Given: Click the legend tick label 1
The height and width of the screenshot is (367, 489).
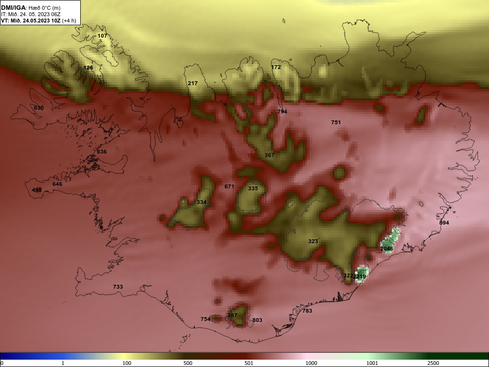Looking at the screenshot, I should [x=63, y=363].
